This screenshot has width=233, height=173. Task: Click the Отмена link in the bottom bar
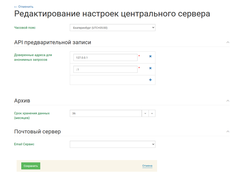[x=147, y=166]
